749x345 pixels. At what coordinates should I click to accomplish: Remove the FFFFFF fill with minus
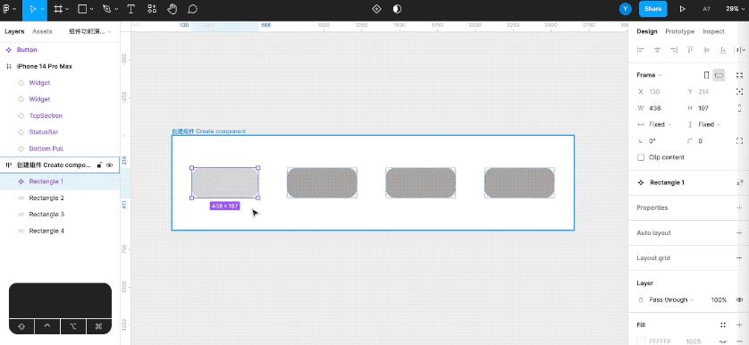[739, 341]
